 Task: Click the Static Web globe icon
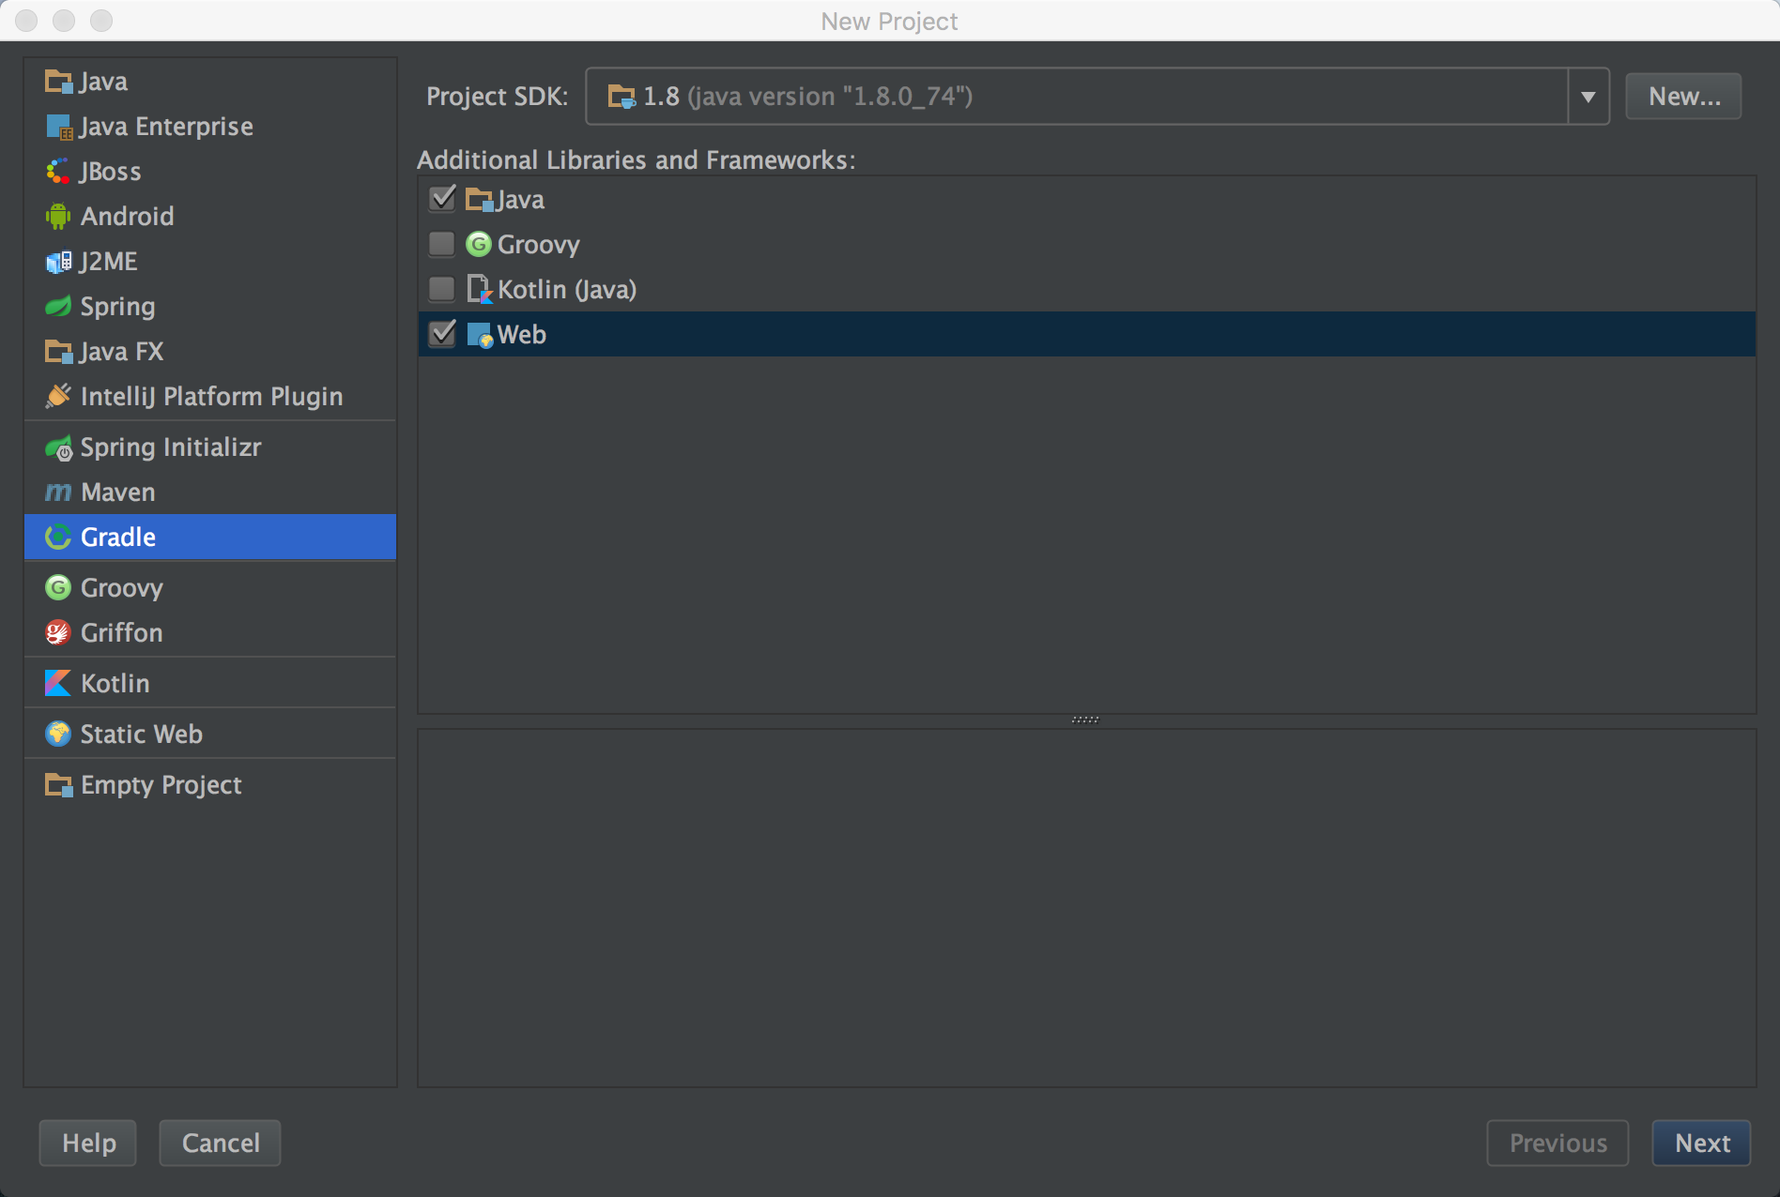click(x=58, y=735)
